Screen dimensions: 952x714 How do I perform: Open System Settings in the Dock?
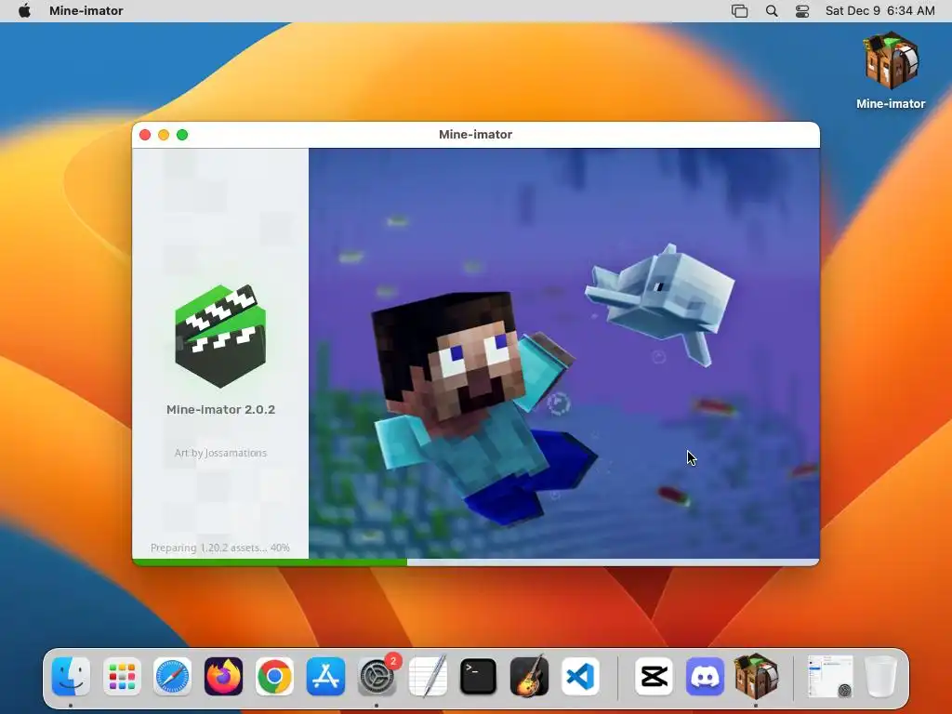pos(377,676)
